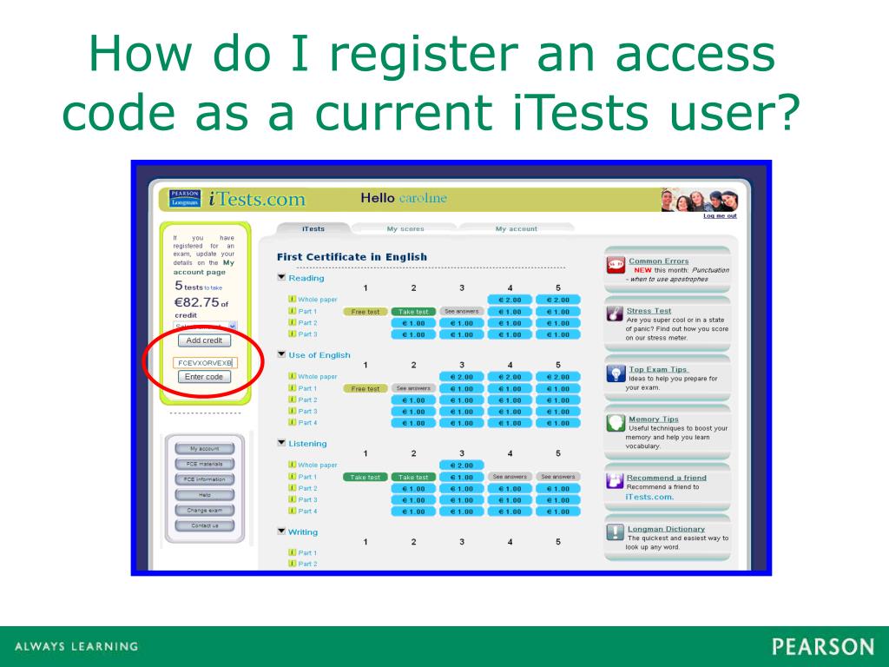Click Take test under Listening column 2
Image resolution: width=889 pixels, height=667 pixels.
point(413,477)
